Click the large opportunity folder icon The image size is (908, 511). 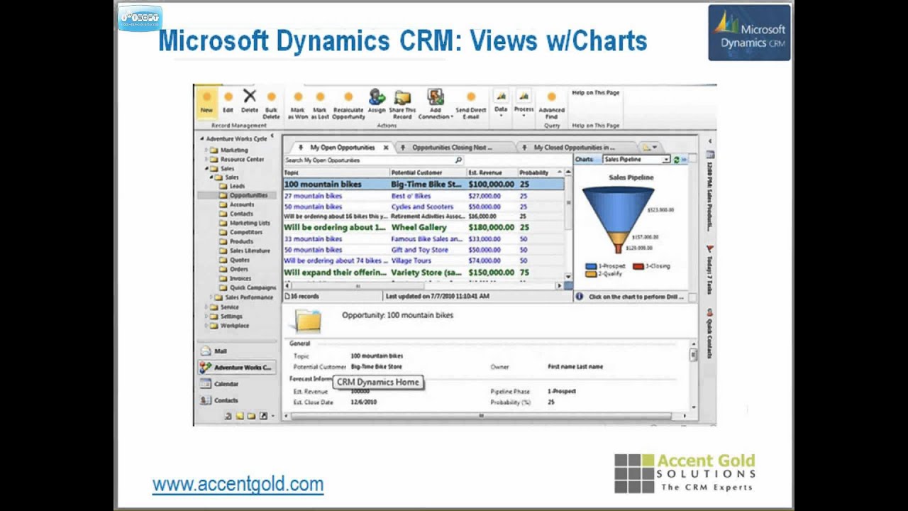pos(309,322)
